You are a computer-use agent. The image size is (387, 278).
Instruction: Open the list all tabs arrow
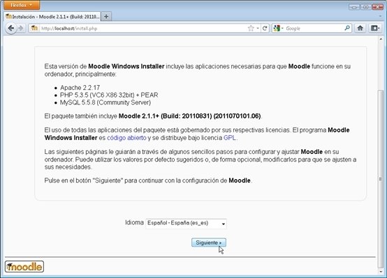click(380, 16)
